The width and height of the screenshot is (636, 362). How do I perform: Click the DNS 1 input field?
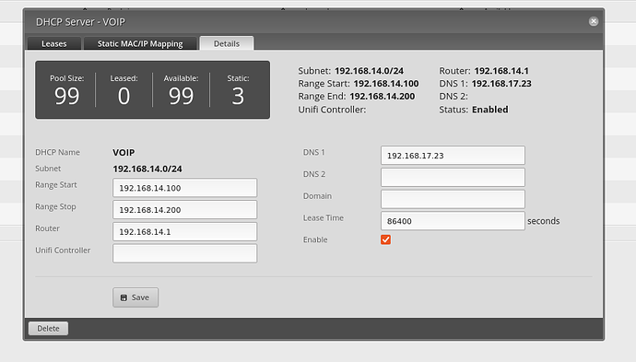[x=453, y=156]
